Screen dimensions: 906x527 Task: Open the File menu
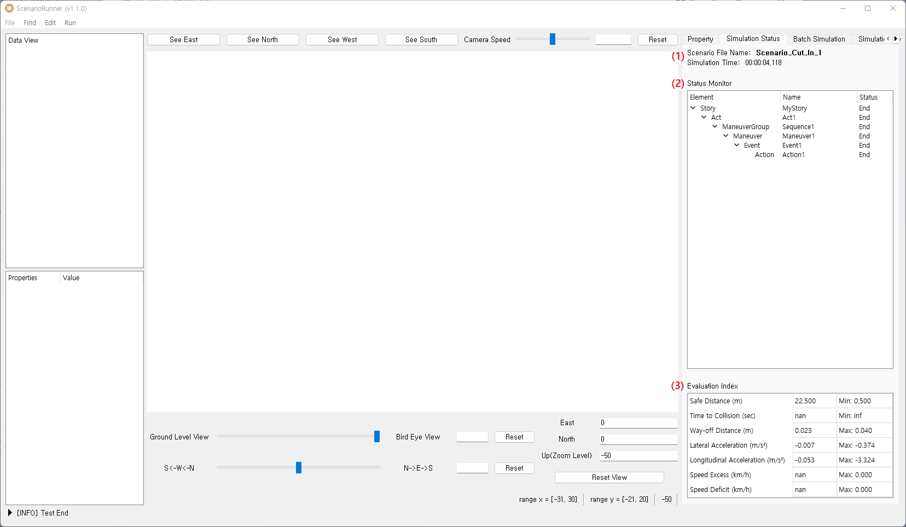[10, 23]
